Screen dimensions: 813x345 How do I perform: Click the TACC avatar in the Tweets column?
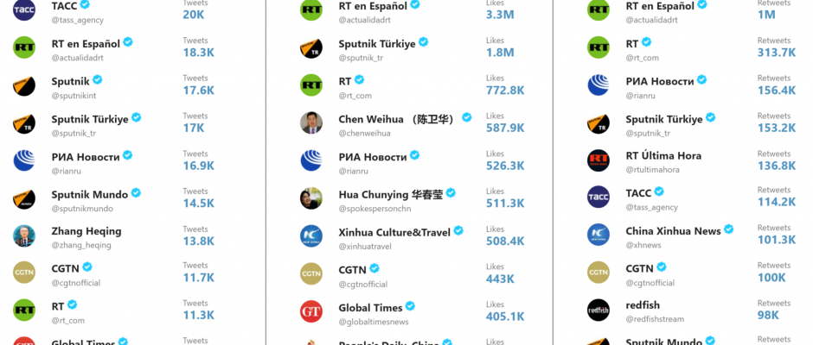[24, 9]
